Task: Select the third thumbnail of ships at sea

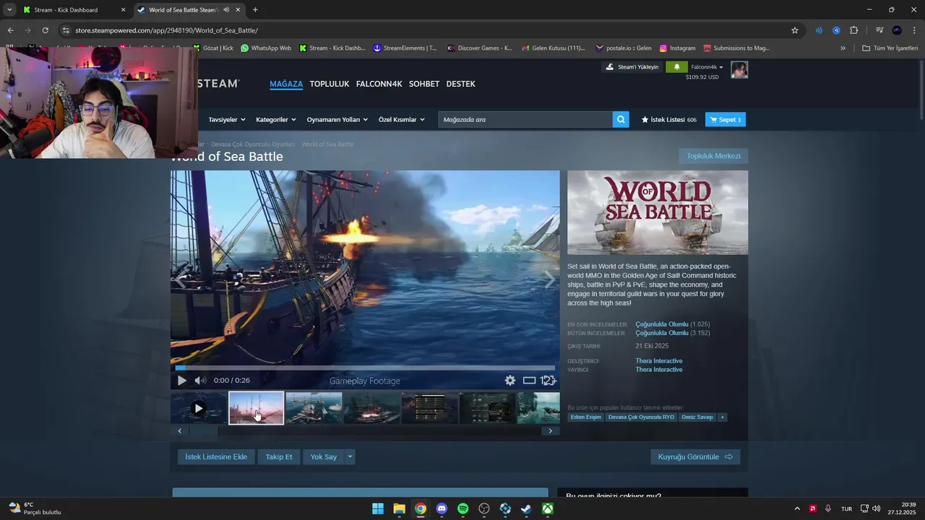Action: (x=314, y=408)
